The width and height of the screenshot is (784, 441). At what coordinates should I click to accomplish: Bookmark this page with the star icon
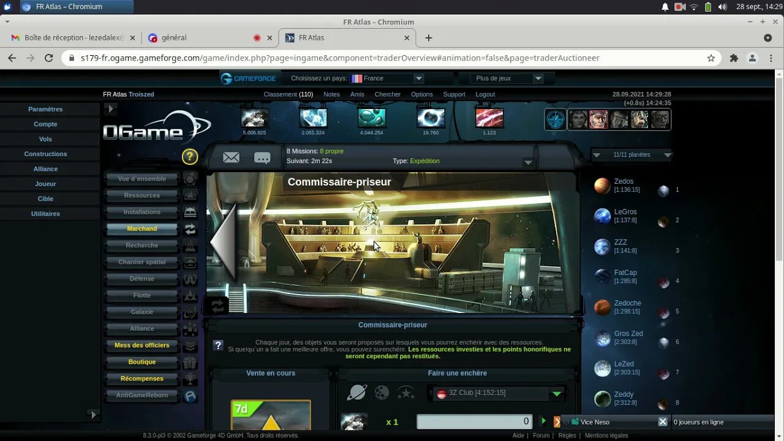(711, 58)
